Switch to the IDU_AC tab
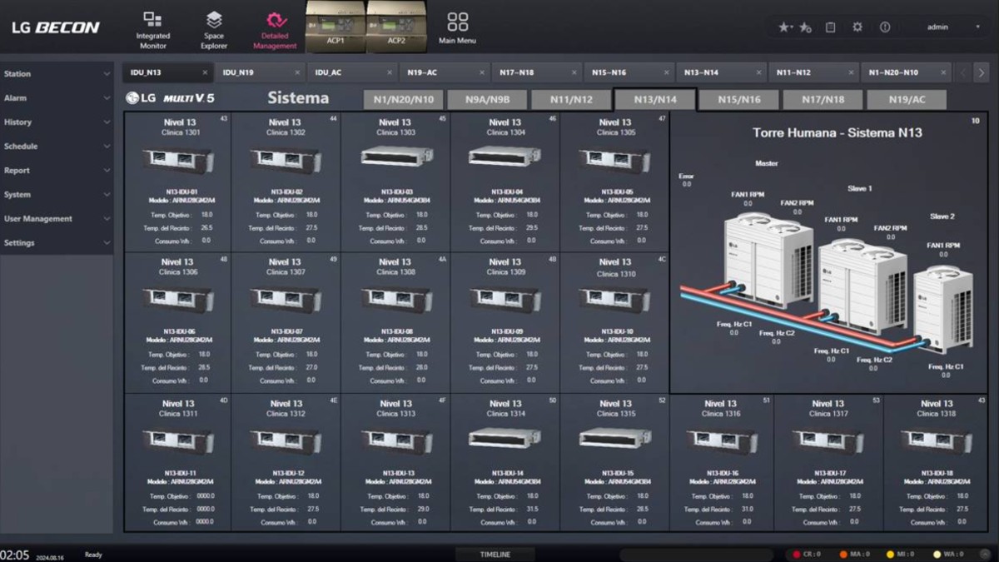The image size is (999, 562). pos(352,72)
